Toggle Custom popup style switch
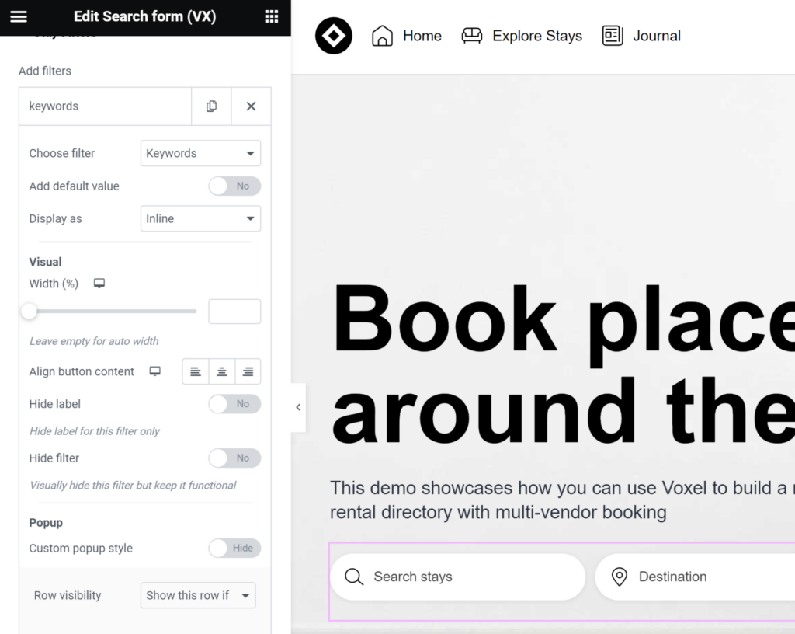The width and height of the screenshot is (795, 634). [x=234, y=549]
